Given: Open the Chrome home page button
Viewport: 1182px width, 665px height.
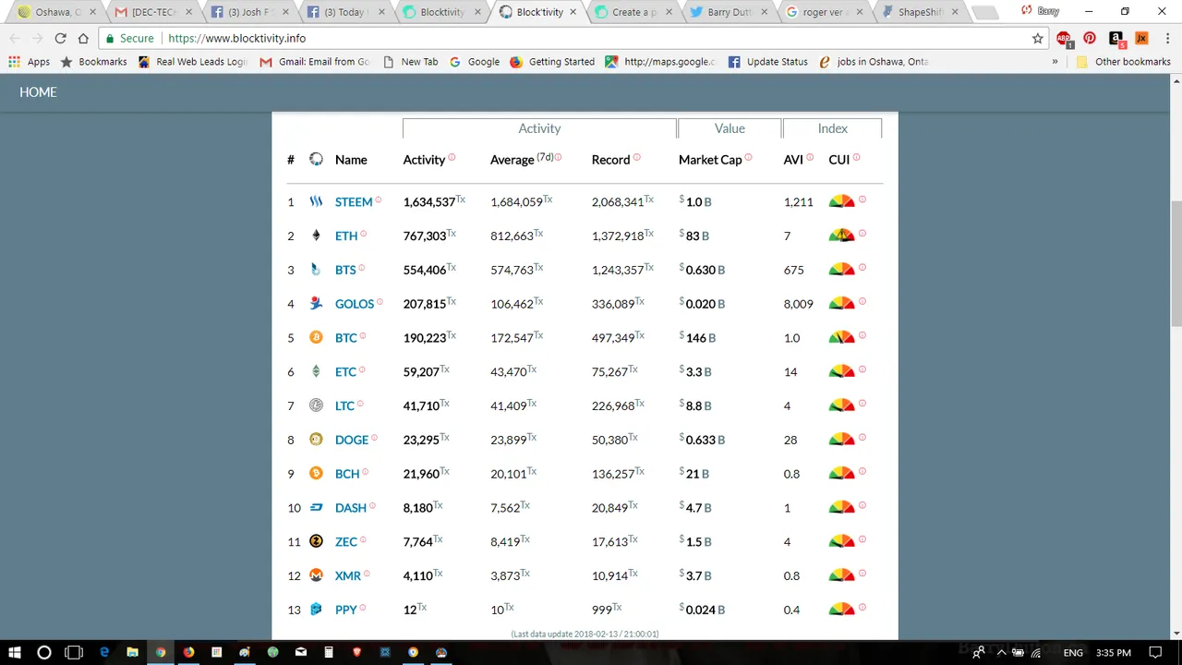Looking at the screenshot, I should pyautogui.click(x=83, y=38).
